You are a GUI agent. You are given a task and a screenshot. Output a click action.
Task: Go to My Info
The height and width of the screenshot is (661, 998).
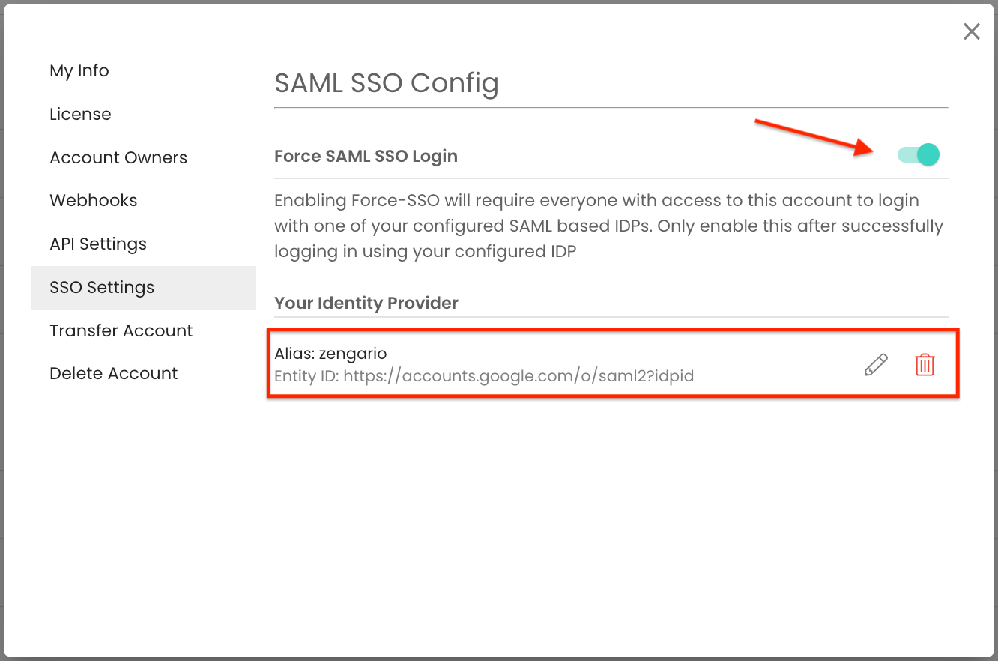point(79,70)
